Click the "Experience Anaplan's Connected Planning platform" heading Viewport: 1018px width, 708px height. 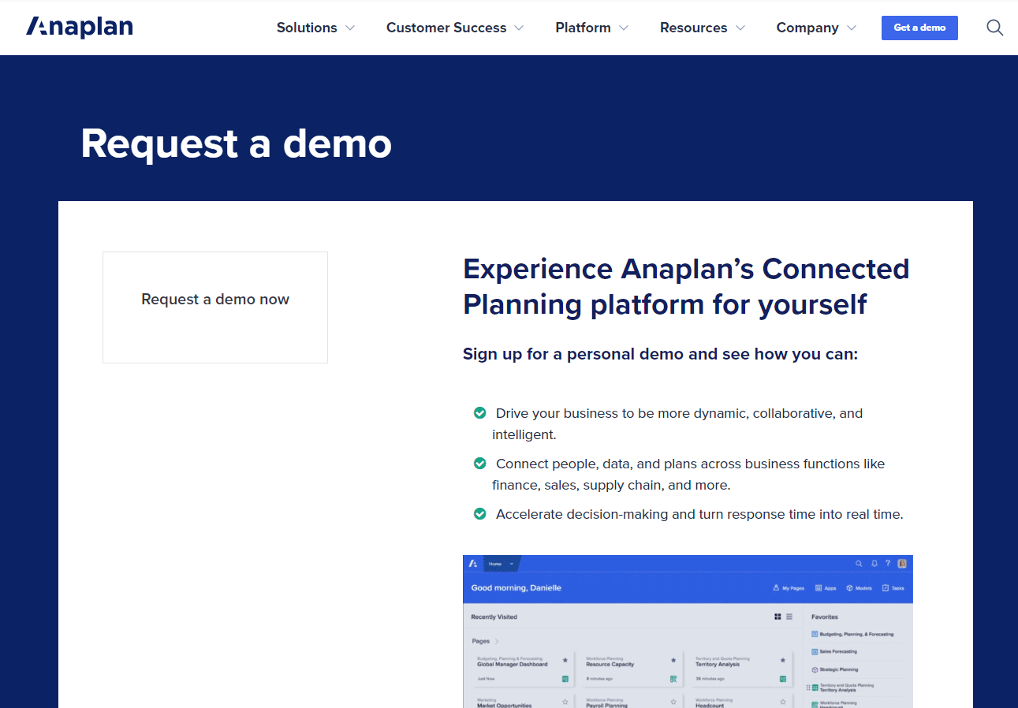[x=686, y=286]
